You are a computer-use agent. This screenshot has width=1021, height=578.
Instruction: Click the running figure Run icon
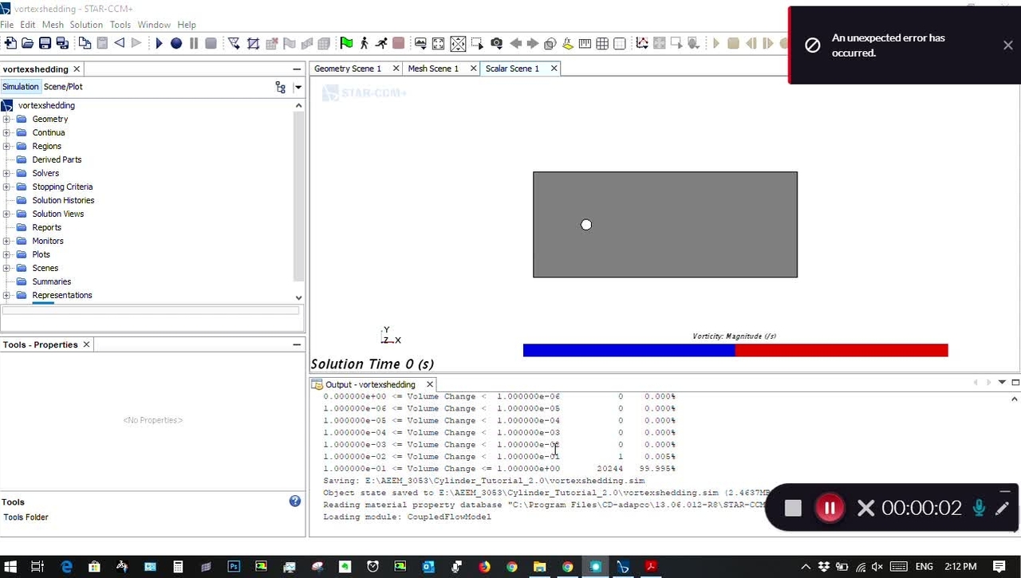[x=381, y=43]
